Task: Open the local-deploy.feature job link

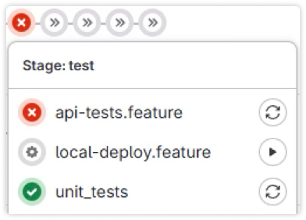Action: [x=133, y=152]
